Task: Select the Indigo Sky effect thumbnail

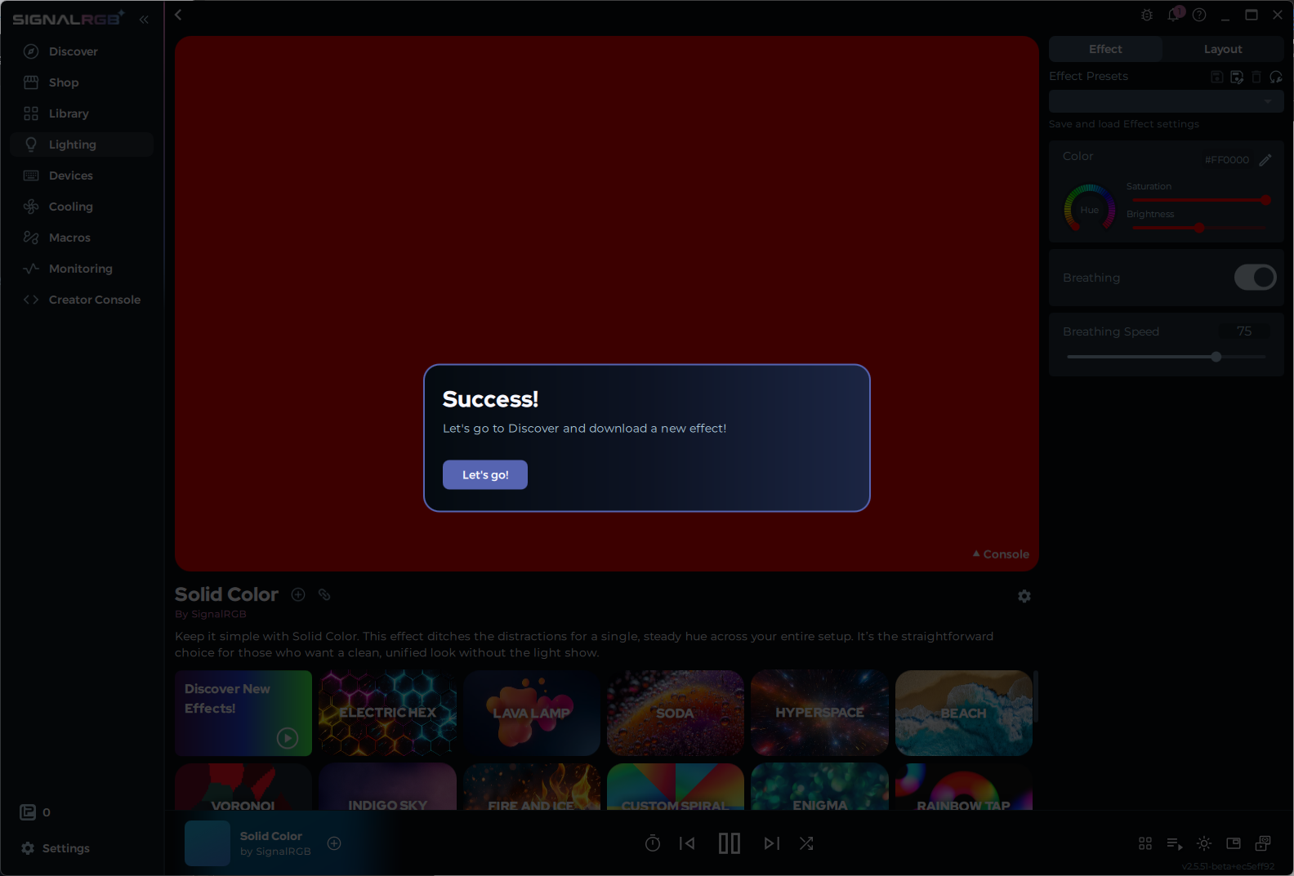Action: coord(388,787)
